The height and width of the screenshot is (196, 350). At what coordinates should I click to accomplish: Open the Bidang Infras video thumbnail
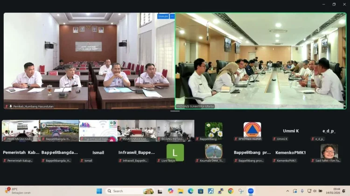[x=175, y=130]
